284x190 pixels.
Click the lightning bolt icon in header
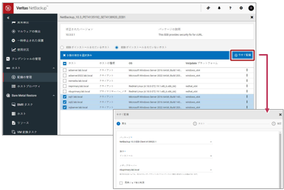pyautogui.click(x=208, y=8)
